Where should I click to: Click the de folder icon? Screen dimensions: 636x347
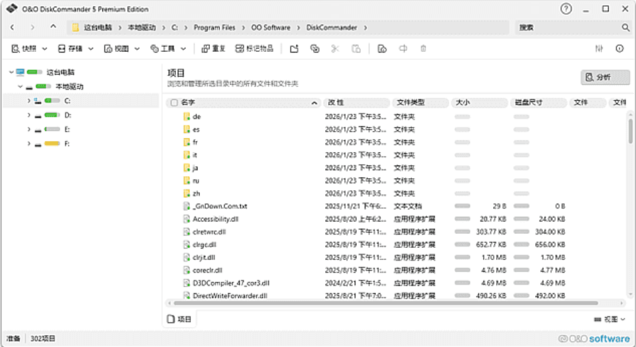(187, 116)
